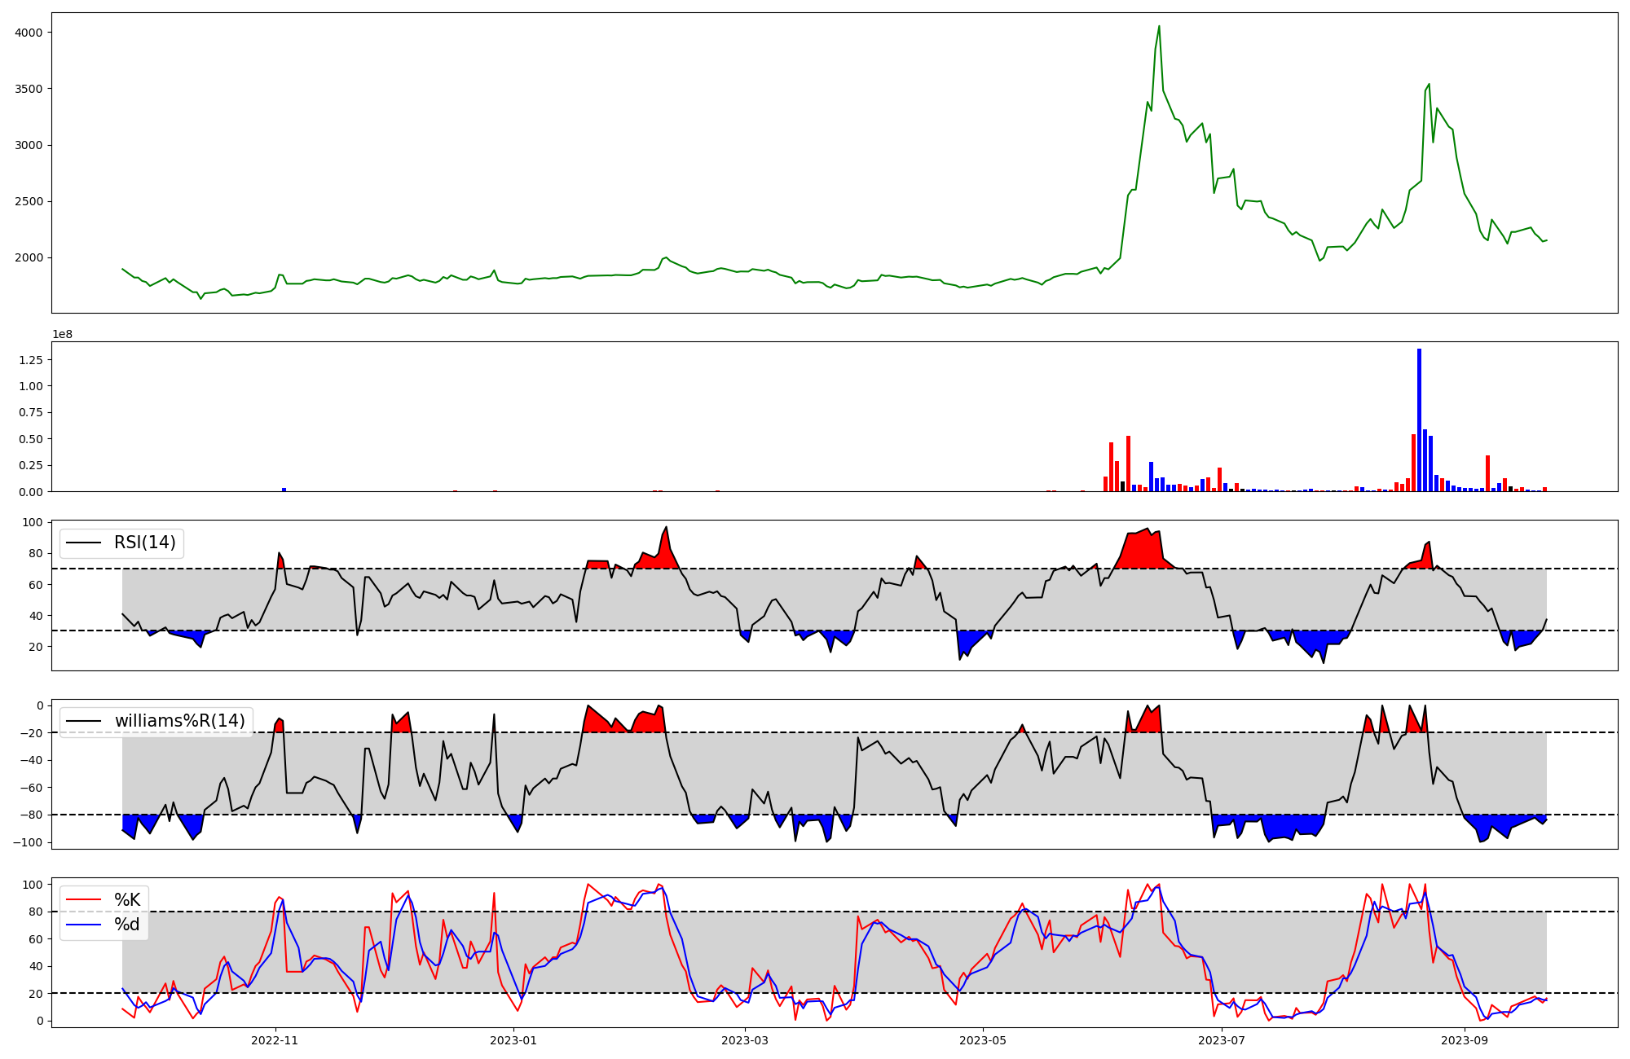1630x1059 pixels.
Task: Select the %d legend entry text
Action: pyautogui.click(x=127, y=925)
